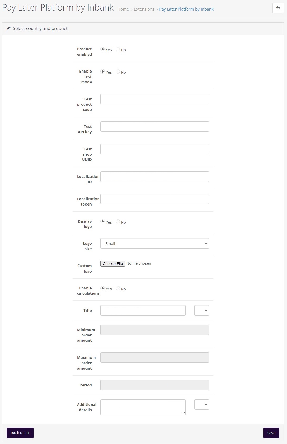Select Yes for Enable test mode
Viewport: 287px width, 444px height.
103,72
